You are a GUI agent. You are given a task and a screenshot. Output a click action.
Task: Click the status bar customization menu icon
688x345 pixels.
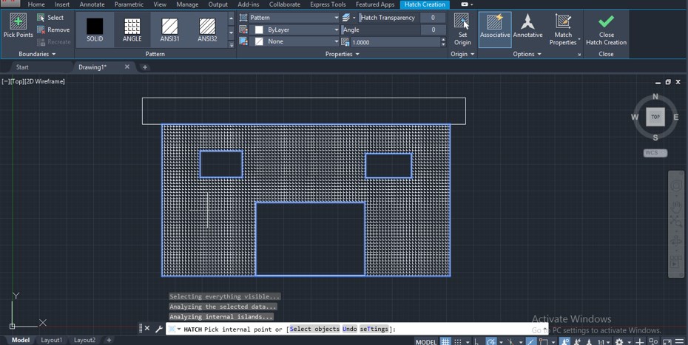[679, 341]
